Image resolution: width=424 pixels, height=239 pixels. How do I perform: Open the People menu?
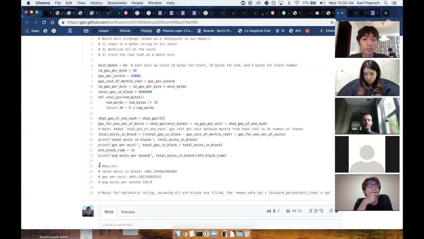coord(137,3)
